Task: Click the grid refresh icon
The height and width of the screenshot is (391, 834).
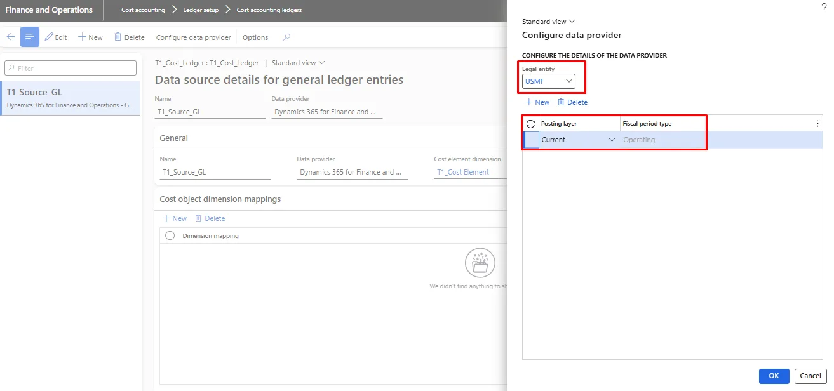Action: point(531,123)
